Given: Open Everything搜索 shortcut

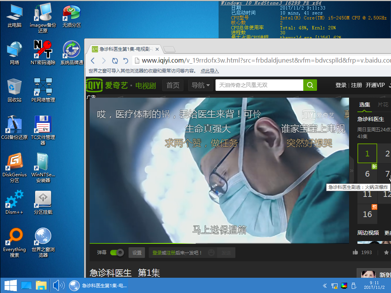Looking at the screenshot, I should 14,242.
